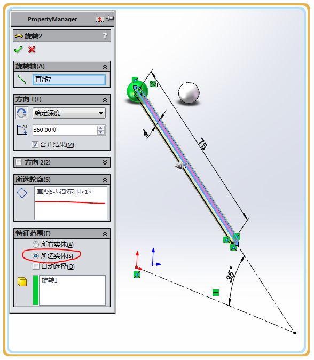
Task: Select the green sphere in viewport
Action: (x=137, y=91)
